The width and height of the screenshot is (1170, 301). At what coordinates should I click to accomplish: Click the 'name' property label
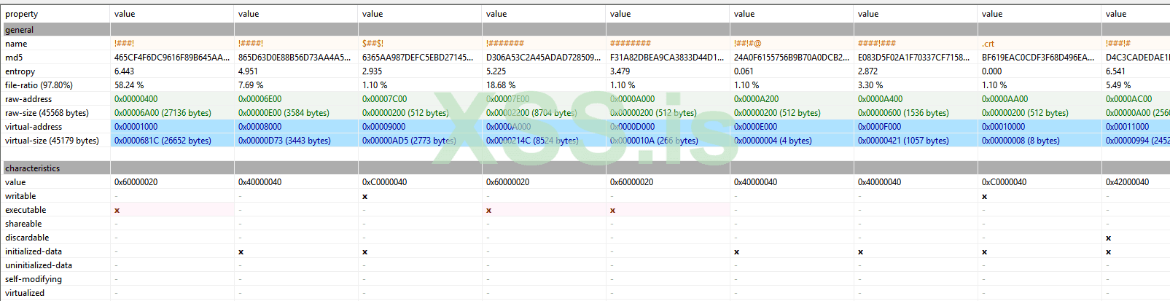click(16, 44)
